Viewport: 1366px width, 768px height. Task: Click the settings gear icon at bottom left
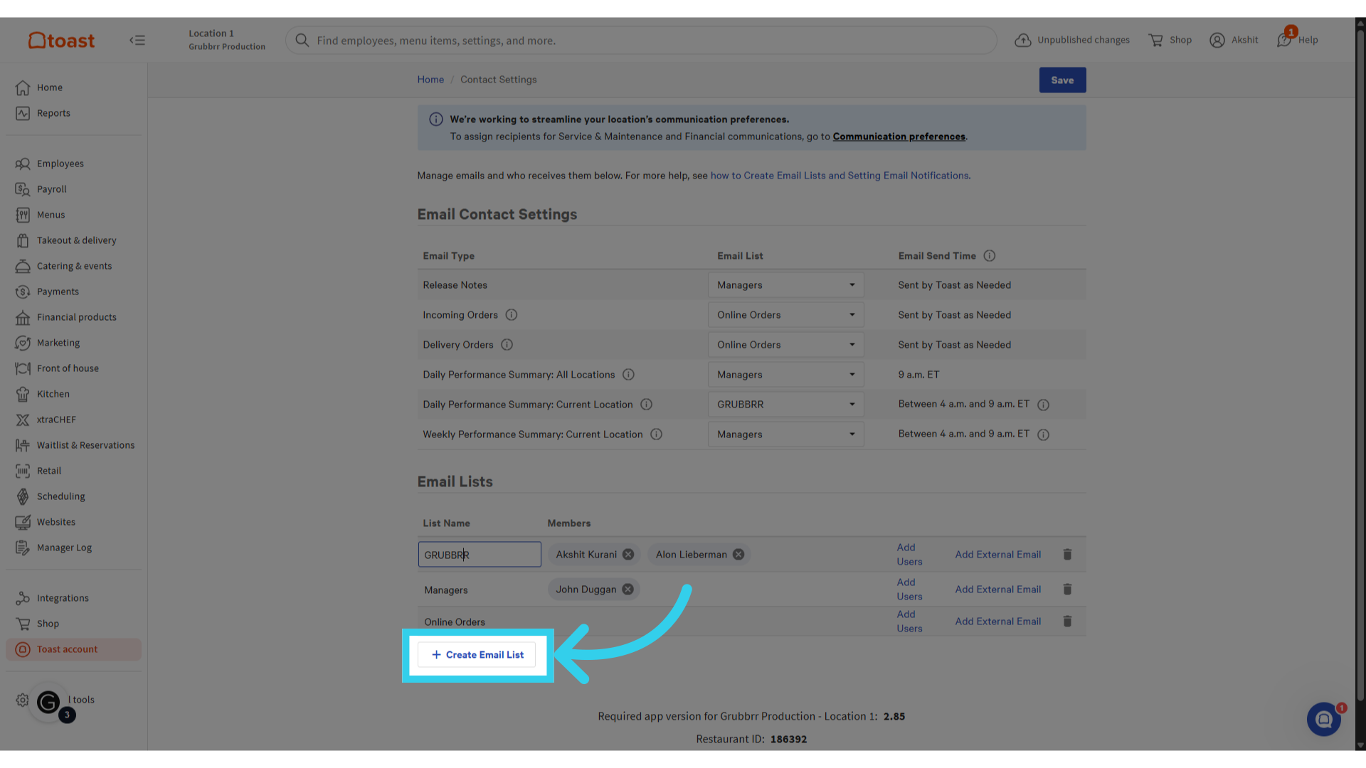pos(22,700)
